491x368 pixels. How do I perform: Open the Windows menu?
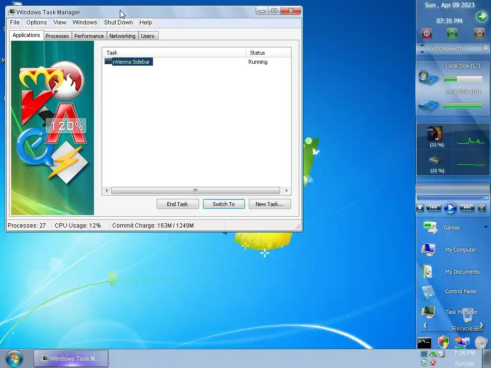coord(84,22)
